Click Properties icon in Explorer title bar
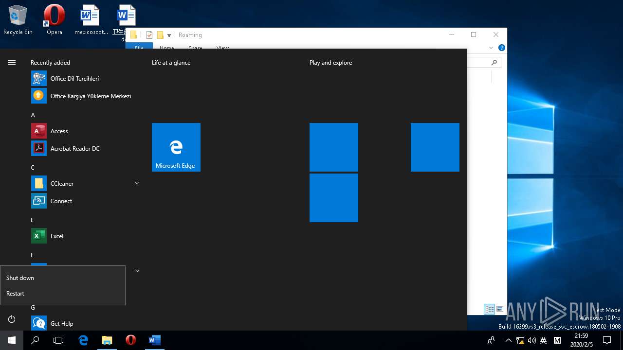623x350 pixels. click(149, 35)
